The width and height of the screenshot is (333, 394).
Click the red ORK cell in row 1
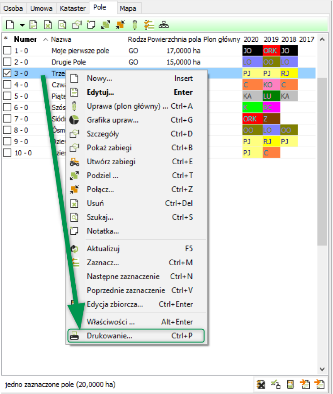point(271,51)
